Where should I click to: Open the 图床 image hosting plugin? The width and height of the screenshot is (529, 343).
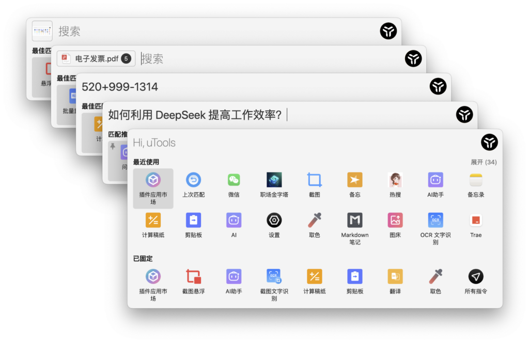395,221
